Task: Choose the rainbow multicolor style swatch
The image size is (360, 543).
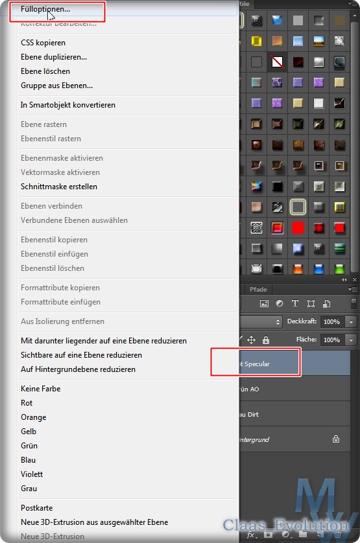Action: coord(256,187)
